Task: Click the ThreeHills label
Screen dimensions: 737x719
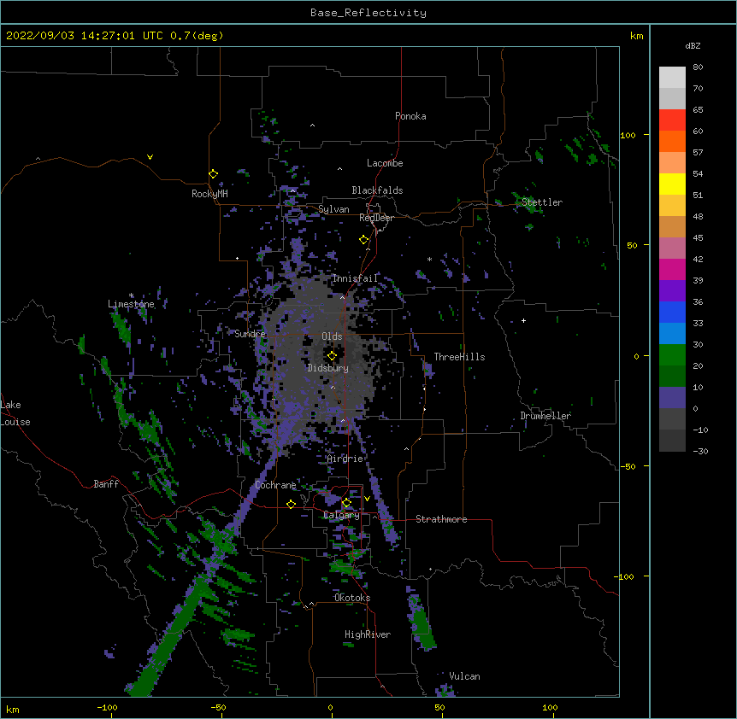Action: tap(459, 357)
